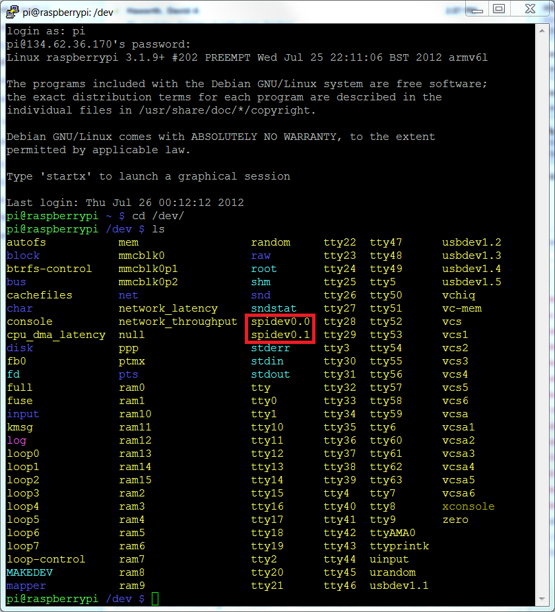Click the uinput entry
555x612 pixels.
pos(389,560)
